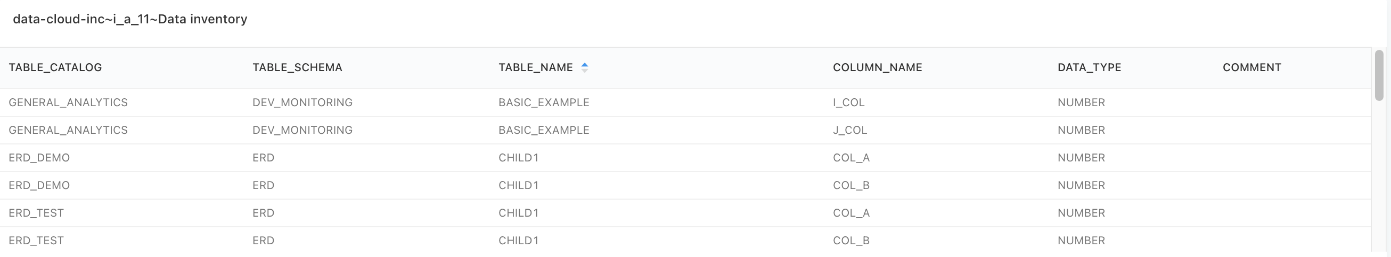Click BASIC_EXAMPLE in the first row
Screen dimensions: 1391x257
544,102
